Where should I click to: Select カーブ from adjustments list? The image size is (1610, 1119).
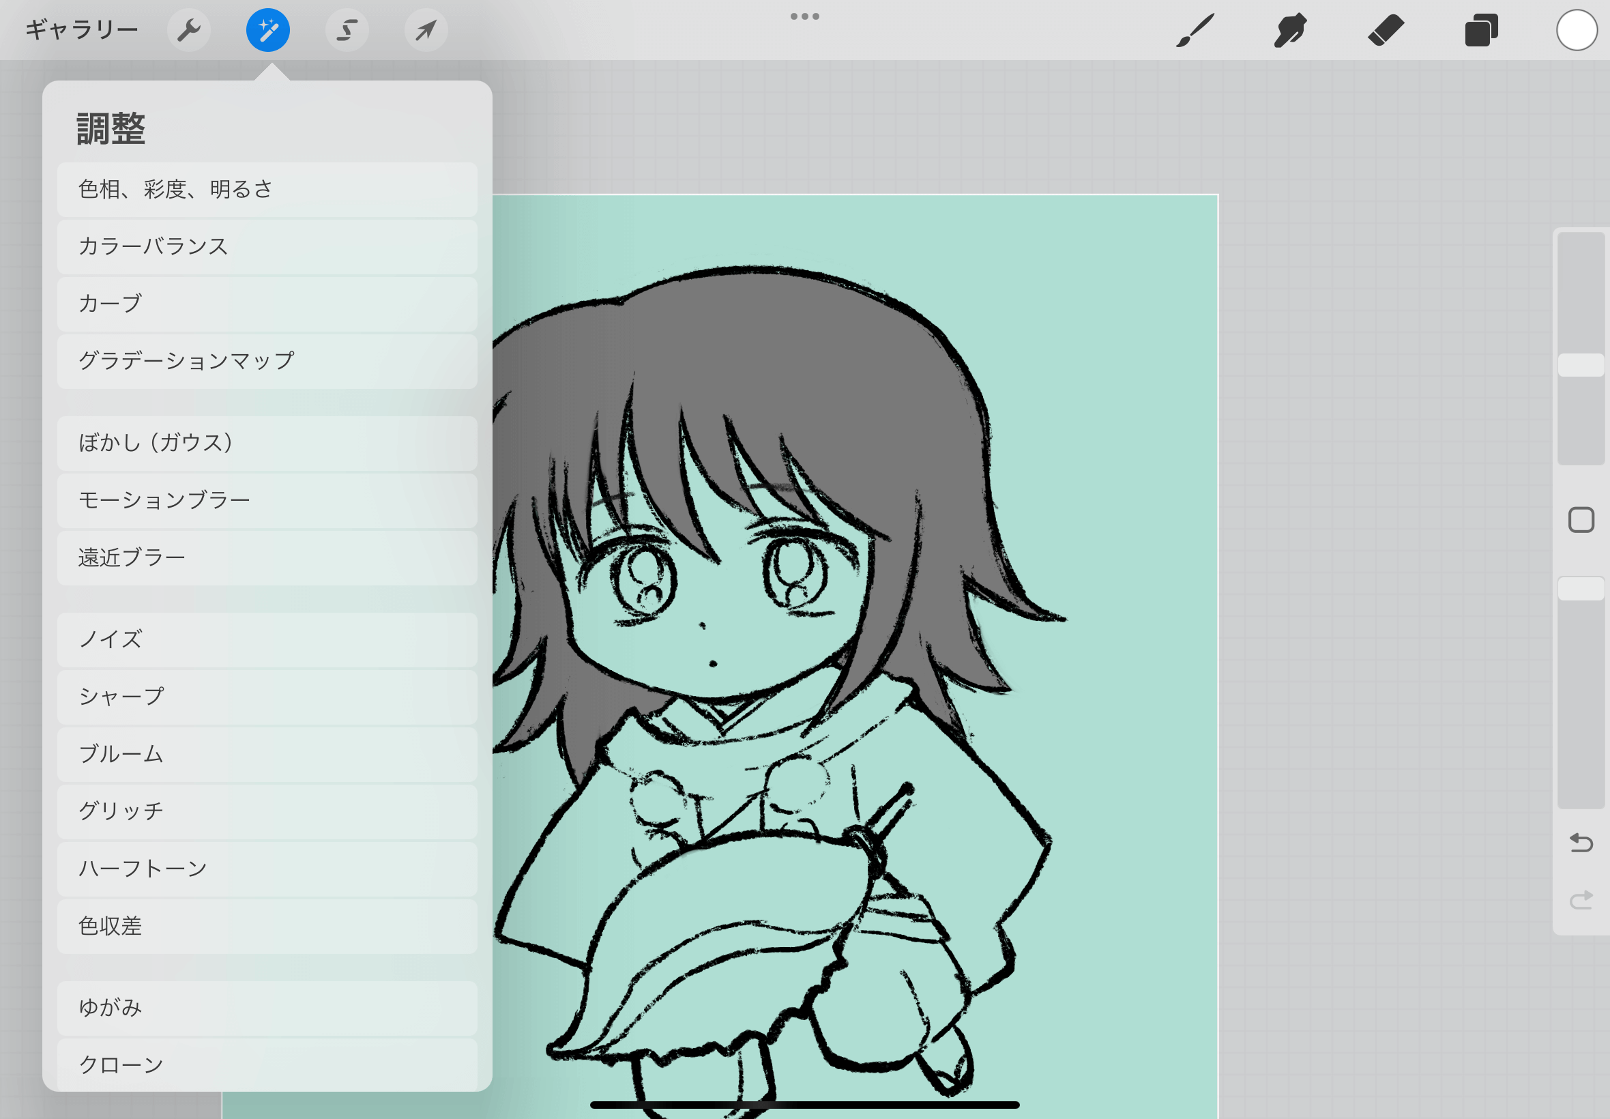[x=267, y=304]
